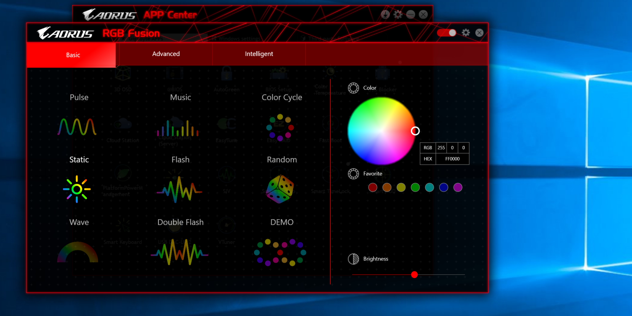
Task: Switch to the Basic tab
Action: pyautogui.click(x=71, y=55)
